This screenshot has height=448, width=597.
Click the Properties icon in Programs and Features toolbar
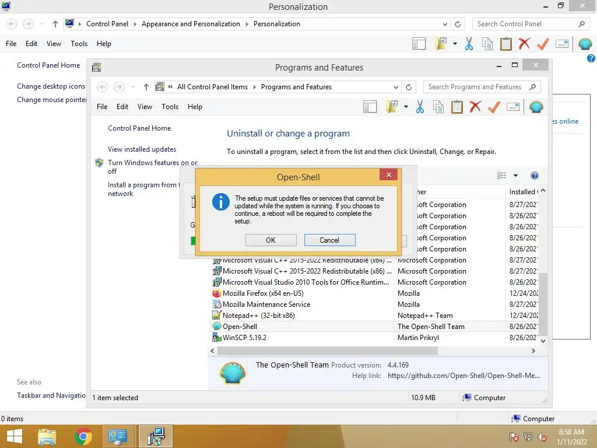pos(513,107)
